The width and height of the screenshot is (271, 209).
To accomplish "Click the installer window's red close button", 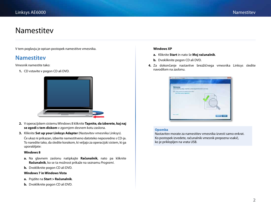I will tap(229, 78).
